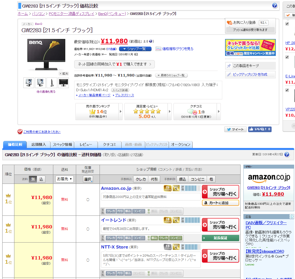Click the thumbs-up like icon
Screen dimensions: 295x279
click(x=251, y=129)
